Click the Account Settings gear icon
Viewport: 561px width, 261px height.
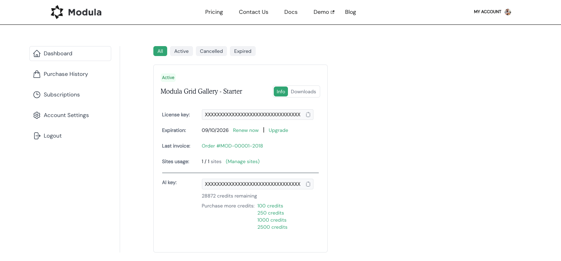coord(37,115)
